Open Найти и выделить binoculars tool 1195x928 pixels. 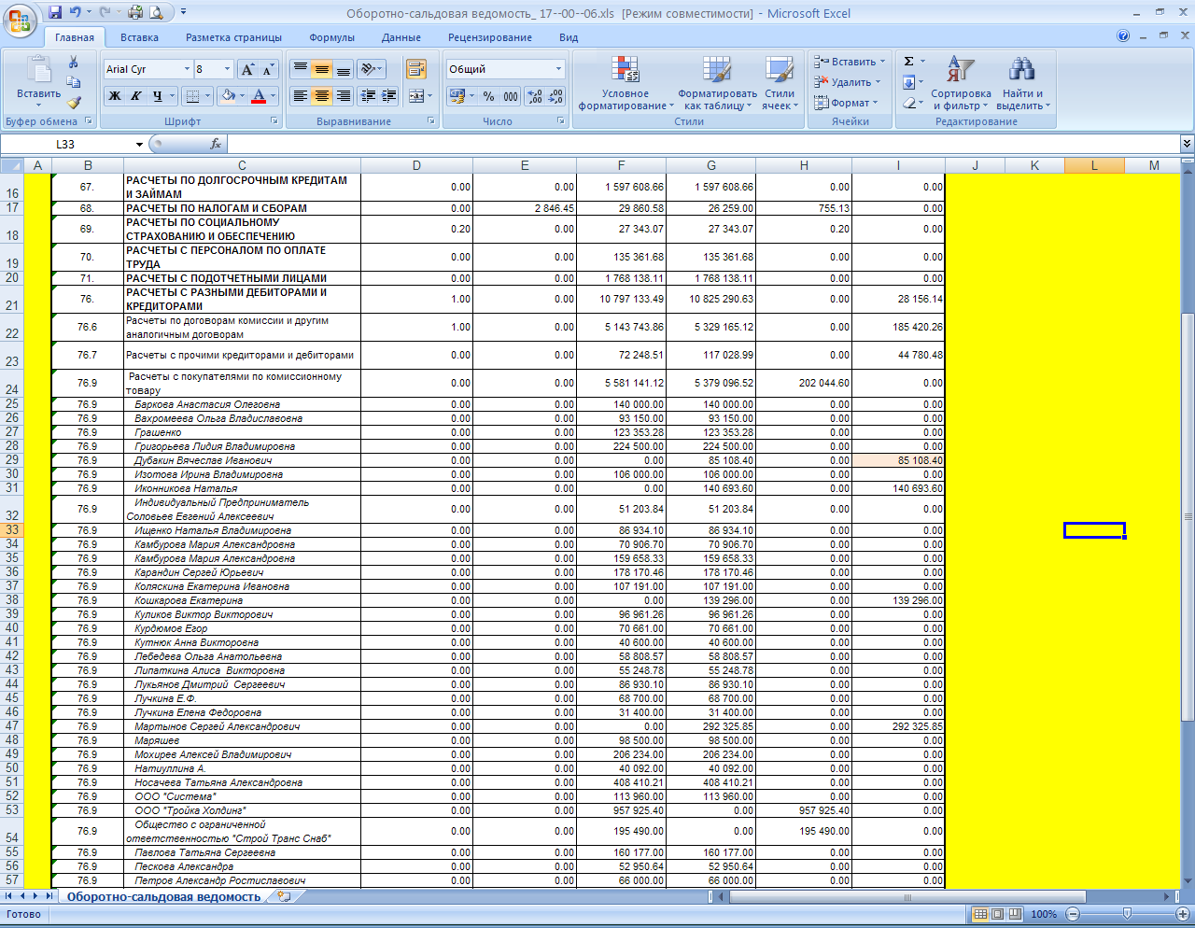1022,84
